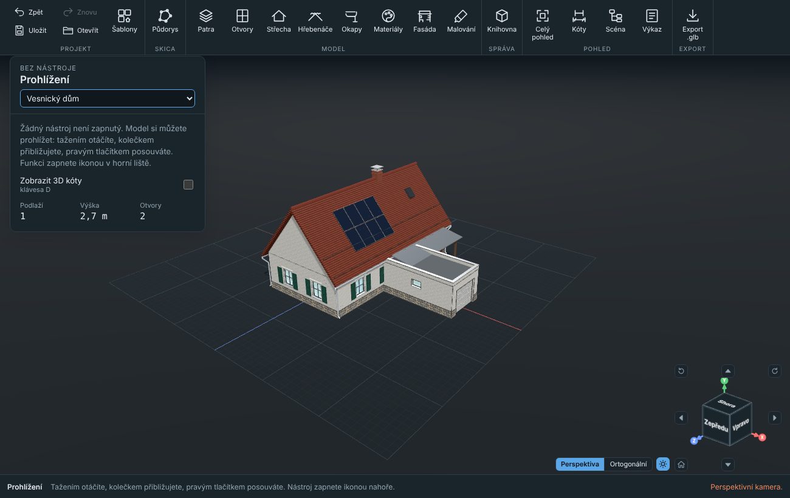Open a project with Otevřít
790x498 pixels.
pos(80,30)
